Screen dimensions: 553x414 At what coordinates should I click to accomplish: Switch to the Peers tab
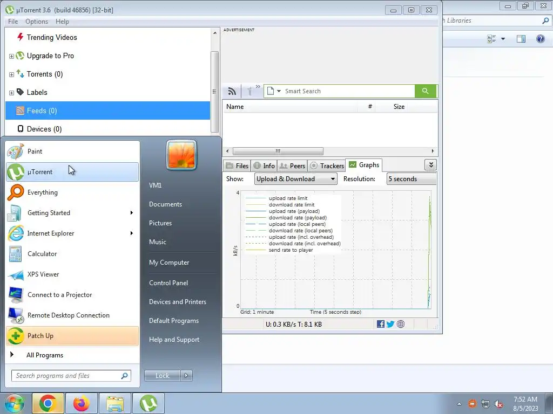[292, 166]
